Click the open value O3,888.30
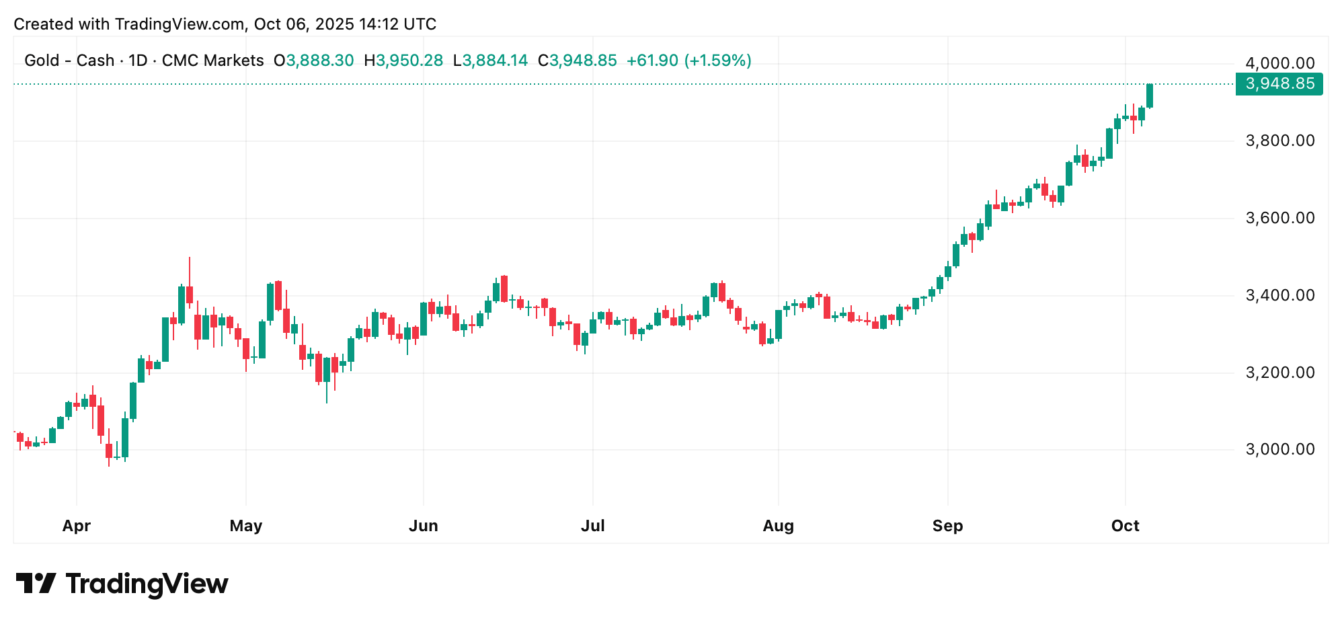1342x624 pixels. pos(314,61)
